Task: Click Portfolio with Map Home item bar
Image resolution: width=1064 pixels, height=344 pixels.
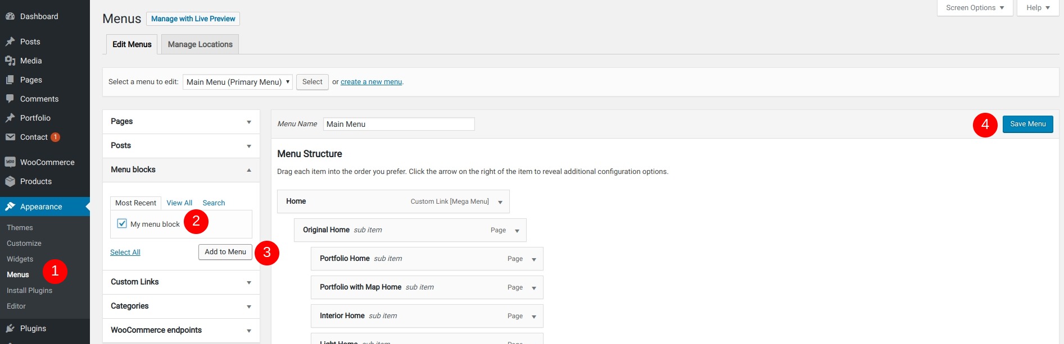Action: pos(427,287)
